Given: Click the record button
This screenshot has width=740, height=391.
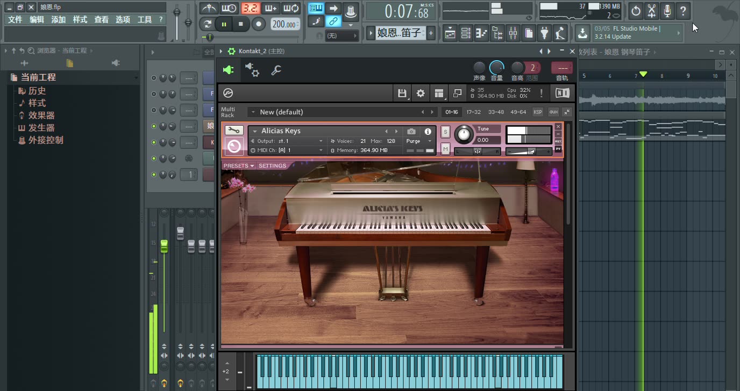Looking at the screenshot, I should point(259,24).
